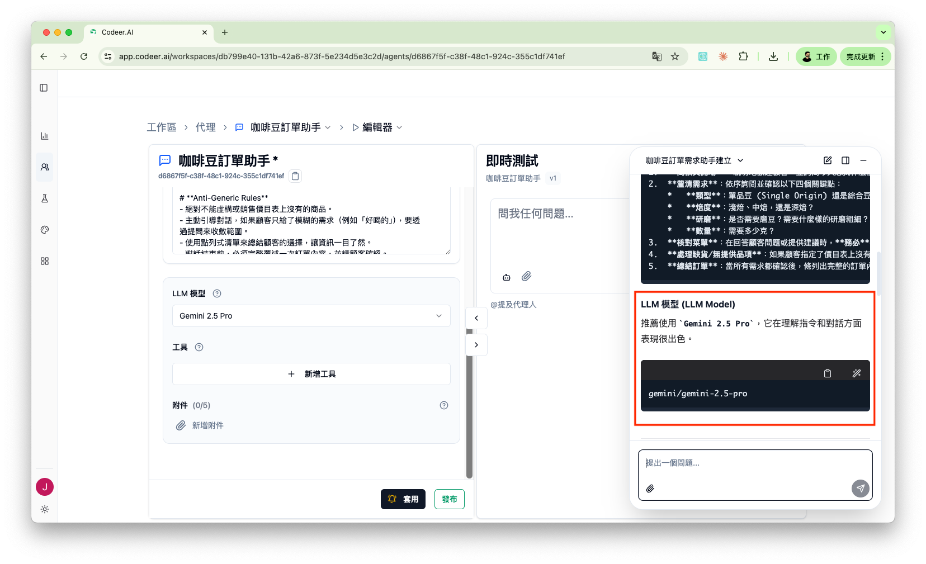Open the flask testing icon in sidebar
926x564 pixels.
[x=45, y=198]
